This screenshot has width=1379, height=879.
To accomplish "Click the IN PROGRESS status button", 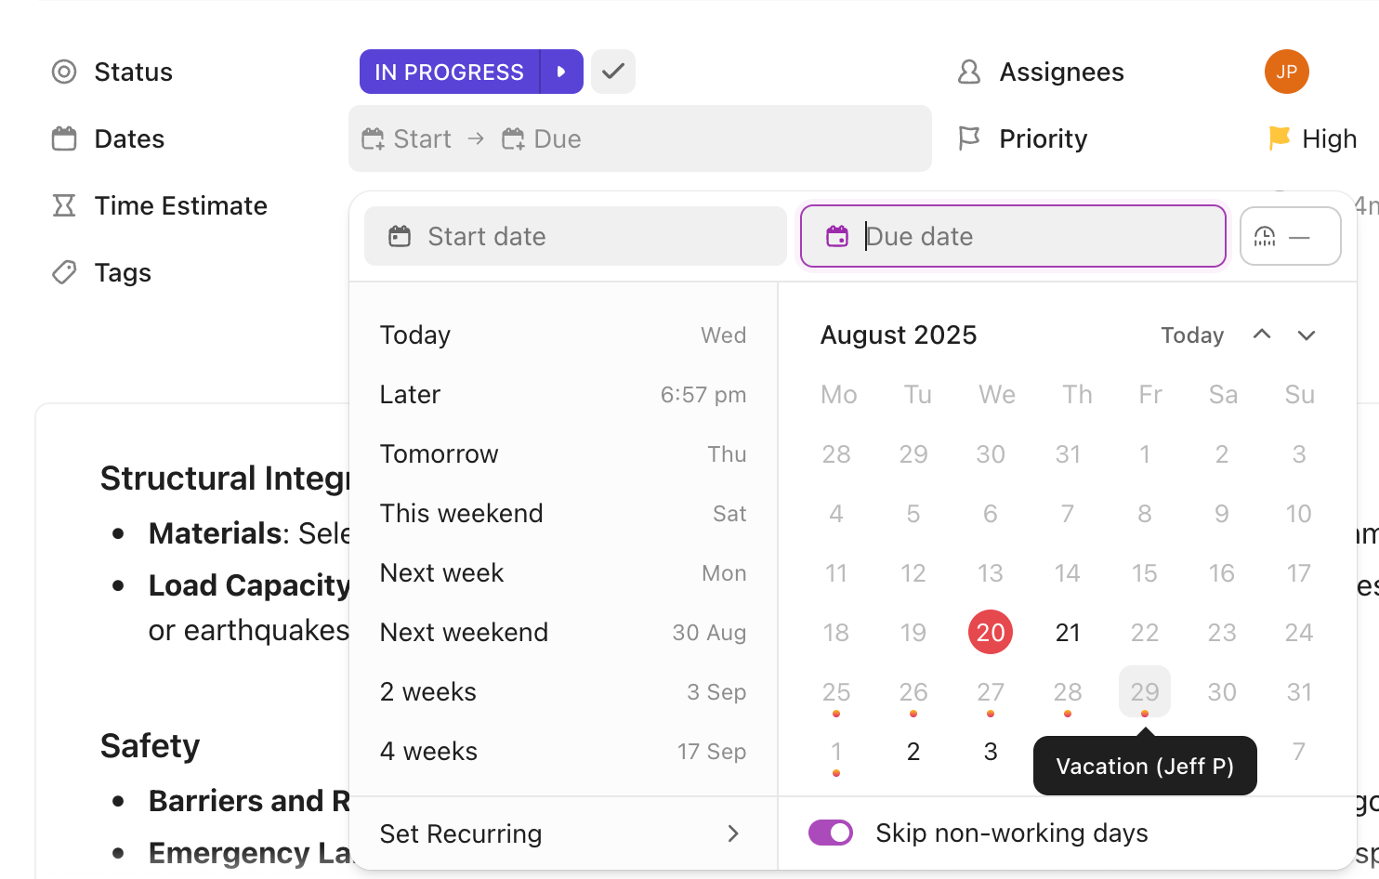I will tap(449, 72).
